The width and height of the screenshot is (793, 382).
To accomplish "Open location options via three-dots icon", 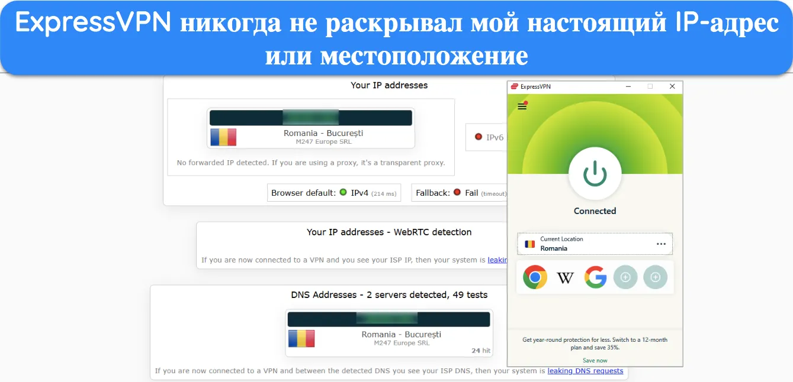I will pyautogui.click(x=661, y=244).
